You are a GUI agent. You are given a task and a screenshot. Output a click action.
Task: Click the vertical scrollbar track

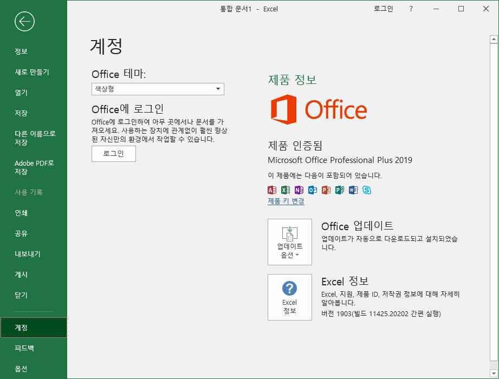tap(494, 365)
